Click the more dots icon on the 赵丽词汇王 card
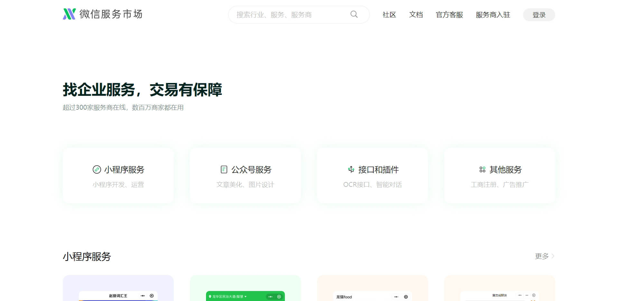The image size is (618, 301). tap(143, 296)
